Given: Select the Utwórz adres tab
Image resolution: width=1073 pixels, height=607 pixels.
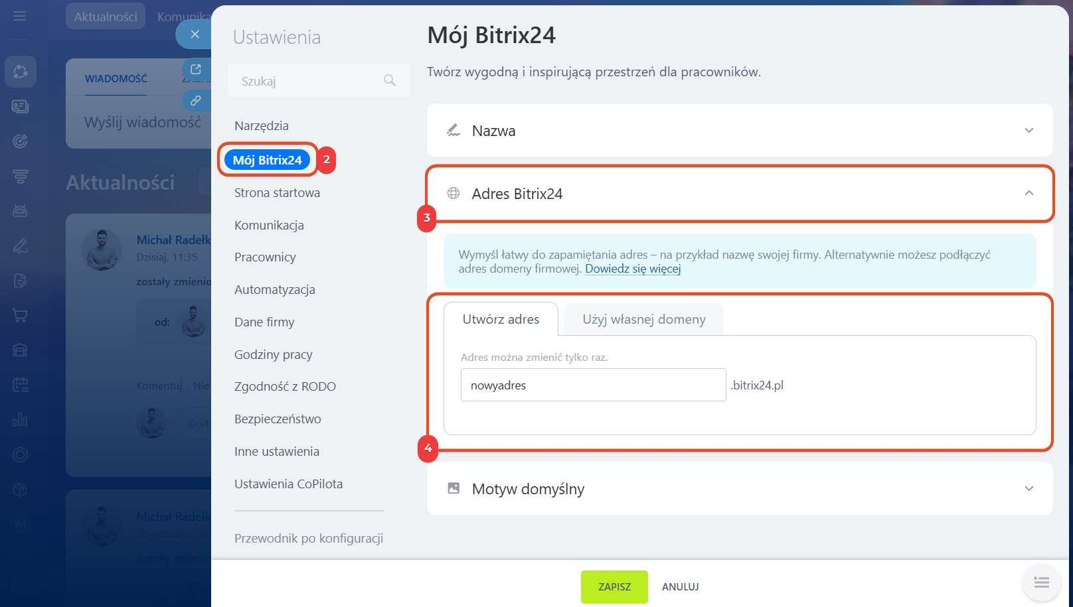Looking at the screenshot, I should click(x=501, y=319).
